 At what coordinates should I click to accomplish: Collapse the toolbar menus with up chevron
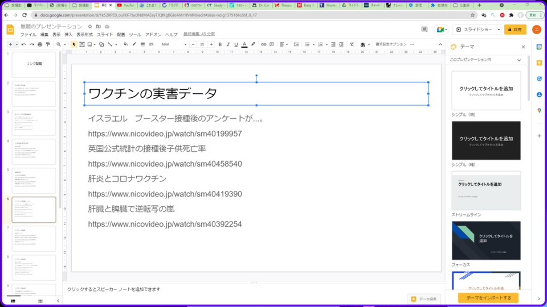pos(440,44)
